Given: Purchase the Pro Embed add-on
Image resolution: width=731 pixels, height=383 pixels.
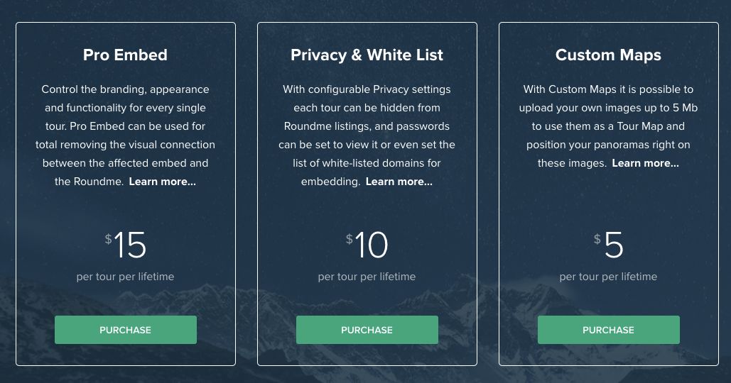Looking at the screenshot, I should [126, 330].
